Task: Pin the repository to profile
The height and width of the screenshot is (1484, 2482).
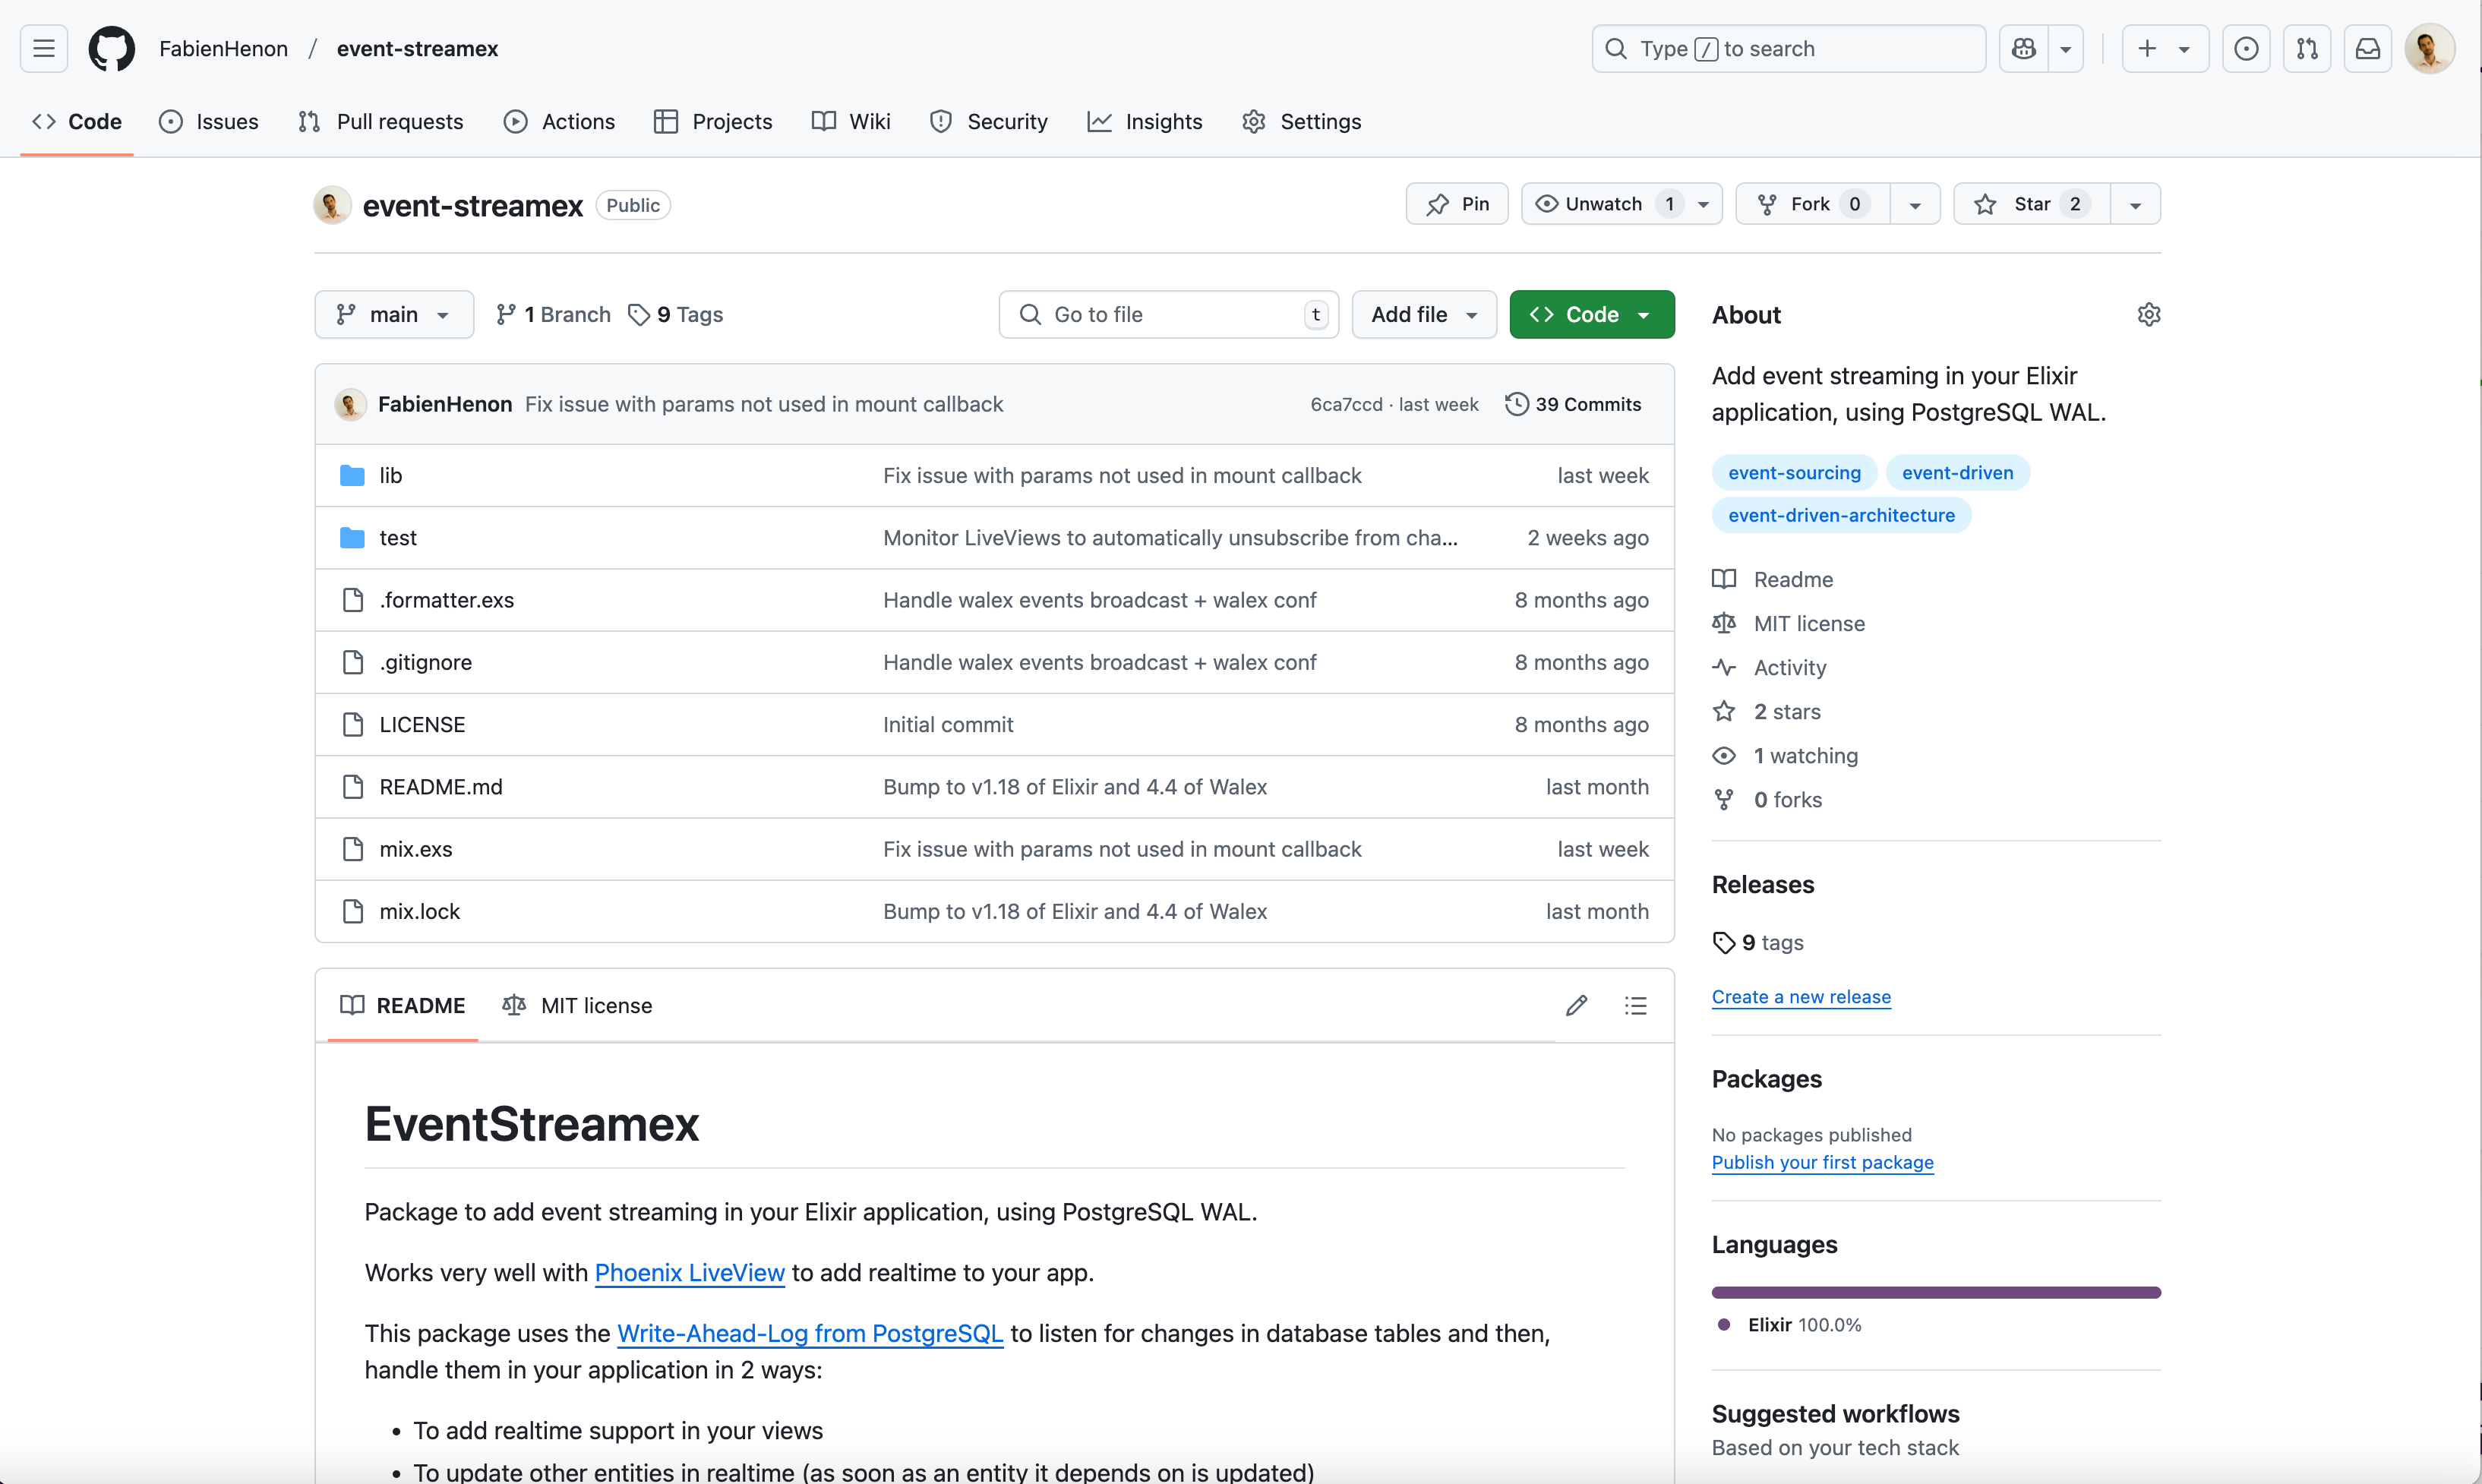Action: (x=1457, y=204)
